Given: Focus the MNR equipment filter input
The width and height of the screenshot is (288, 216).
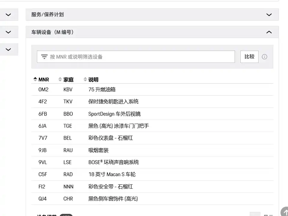Looking at the screenshot, I should click(141, 57).
